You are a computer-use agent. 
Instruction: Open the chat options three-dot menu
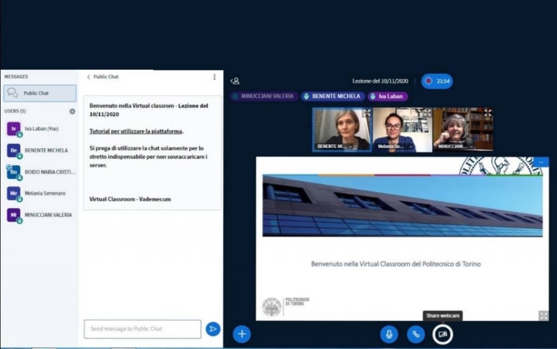tap(214, 77)
